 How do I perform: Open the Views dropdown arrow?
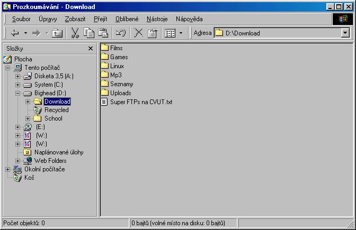tap(181, 33)
